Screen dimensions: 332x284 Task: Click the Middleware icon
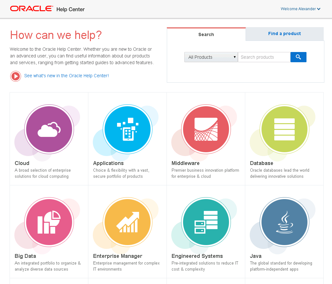[x=205, y=129]
